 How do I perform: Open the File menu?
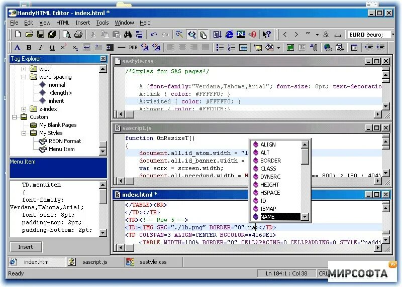14,23
